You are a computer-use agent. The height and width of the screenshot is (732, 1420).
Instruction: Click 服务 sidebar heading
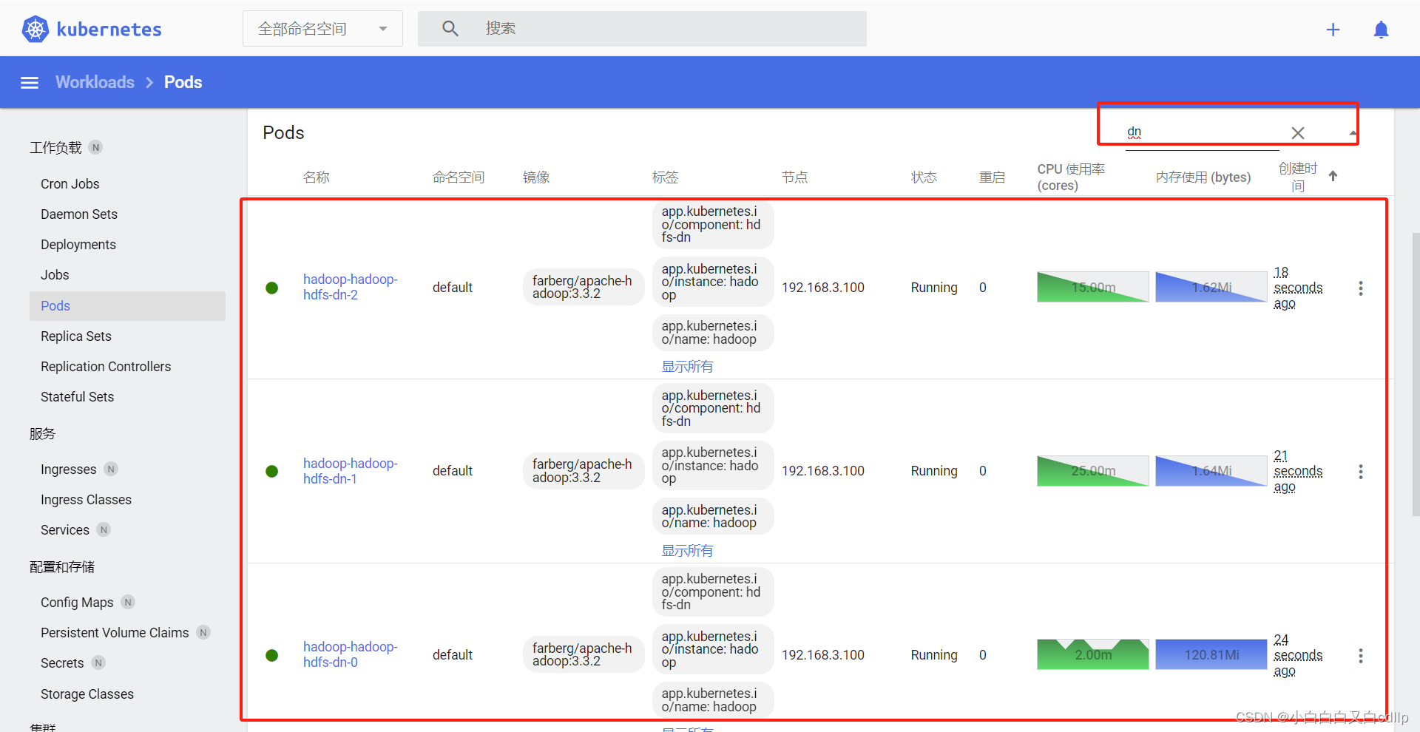[42, 433]
